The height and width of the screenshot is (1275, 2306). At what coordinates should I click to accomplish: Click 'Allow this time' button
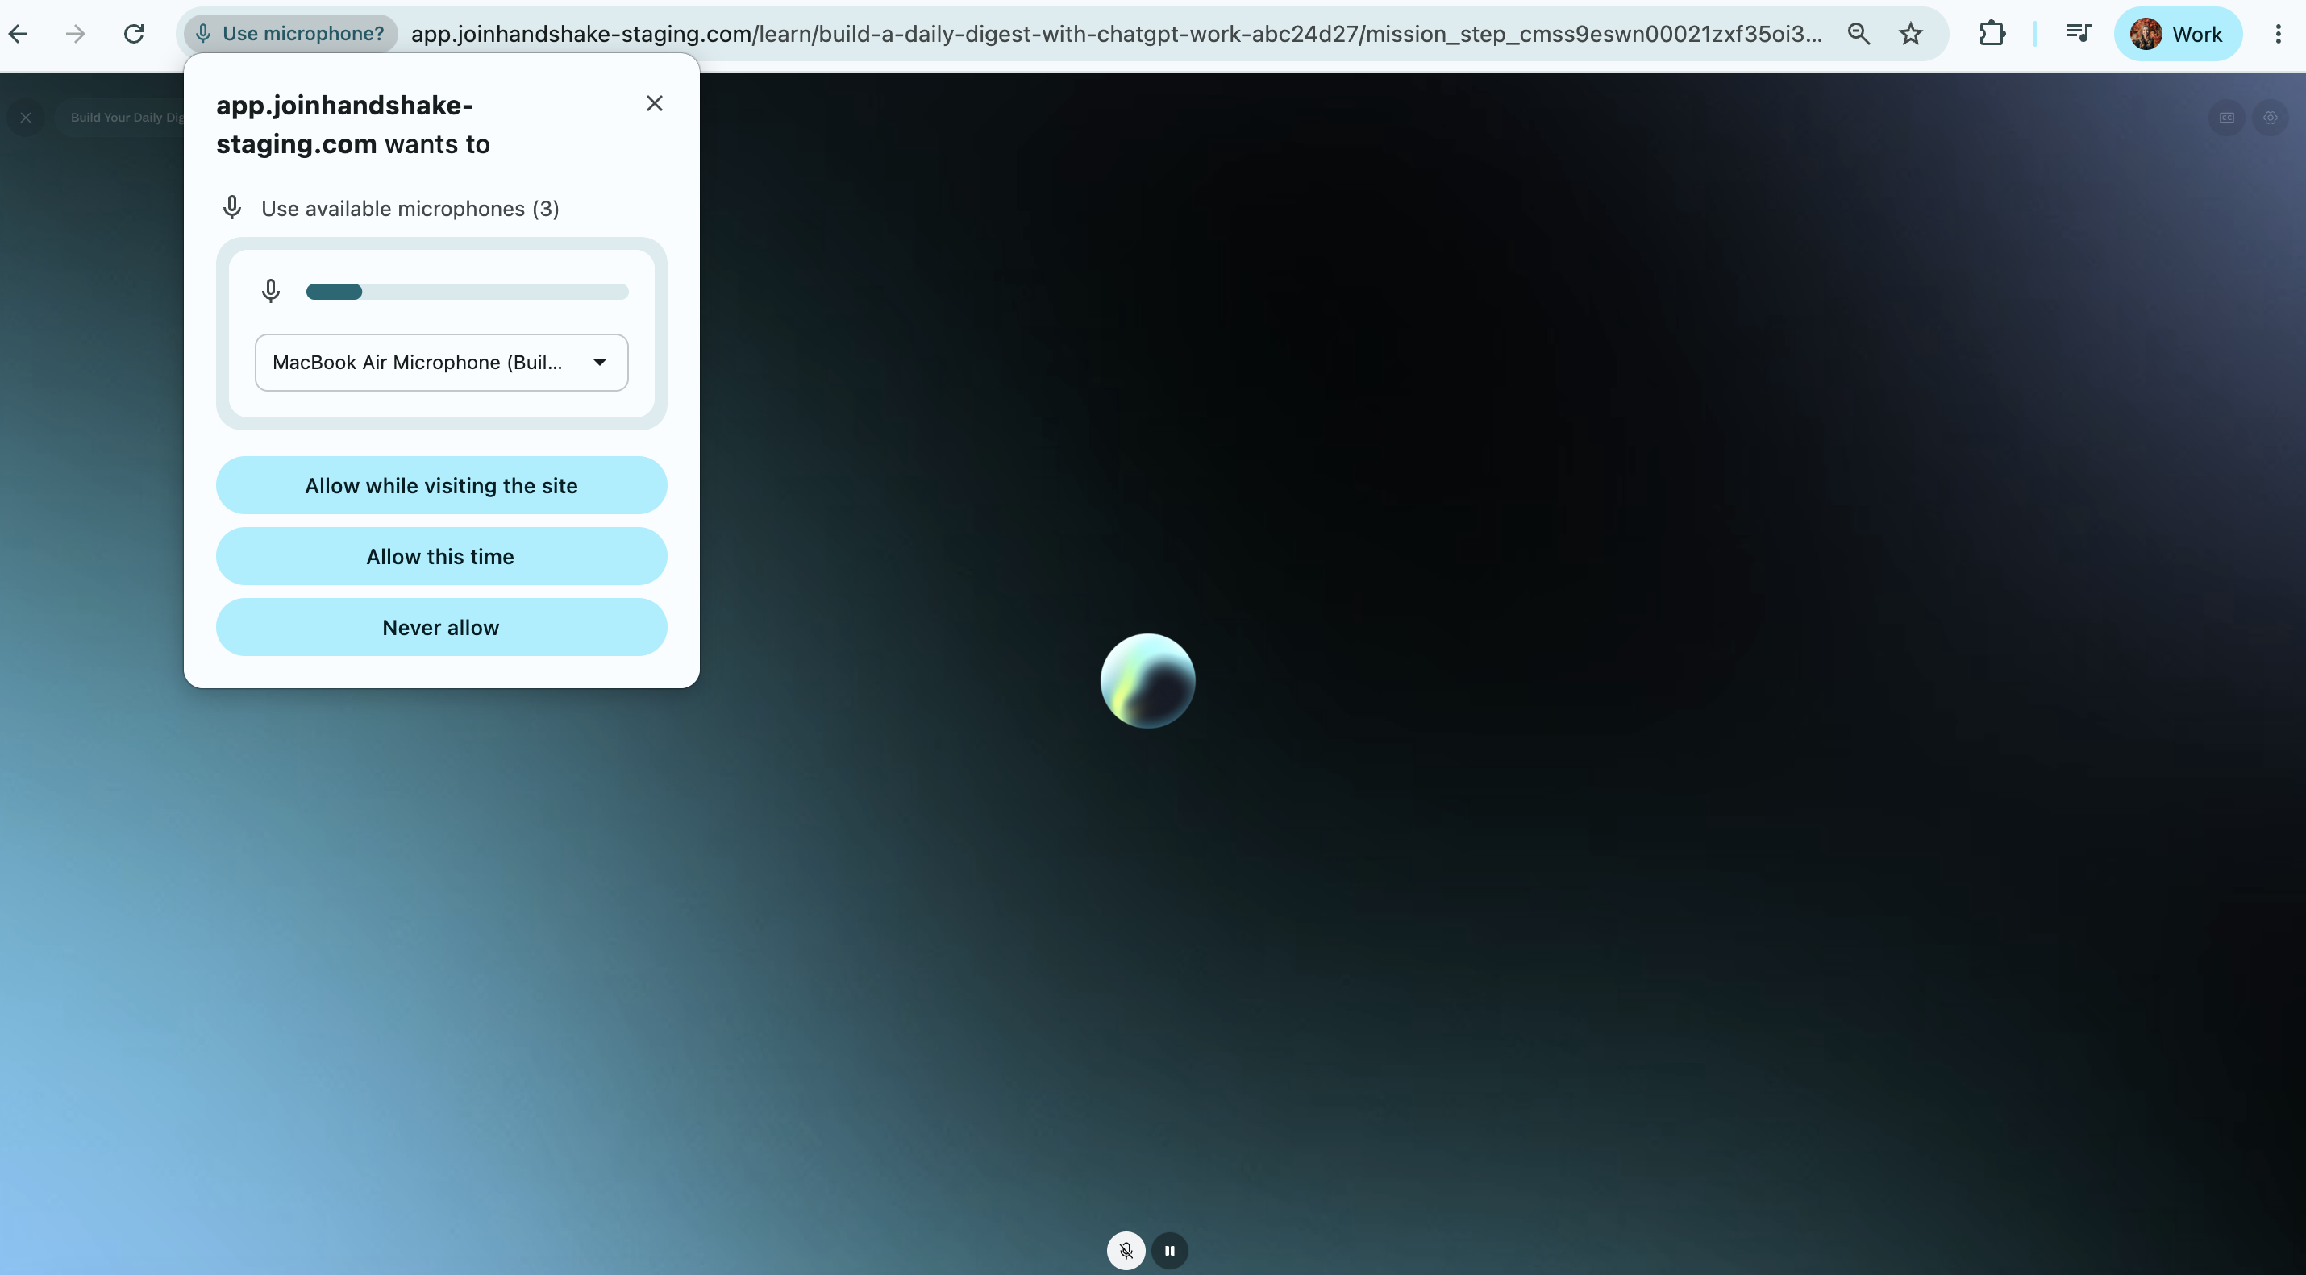tap(441, 557)
